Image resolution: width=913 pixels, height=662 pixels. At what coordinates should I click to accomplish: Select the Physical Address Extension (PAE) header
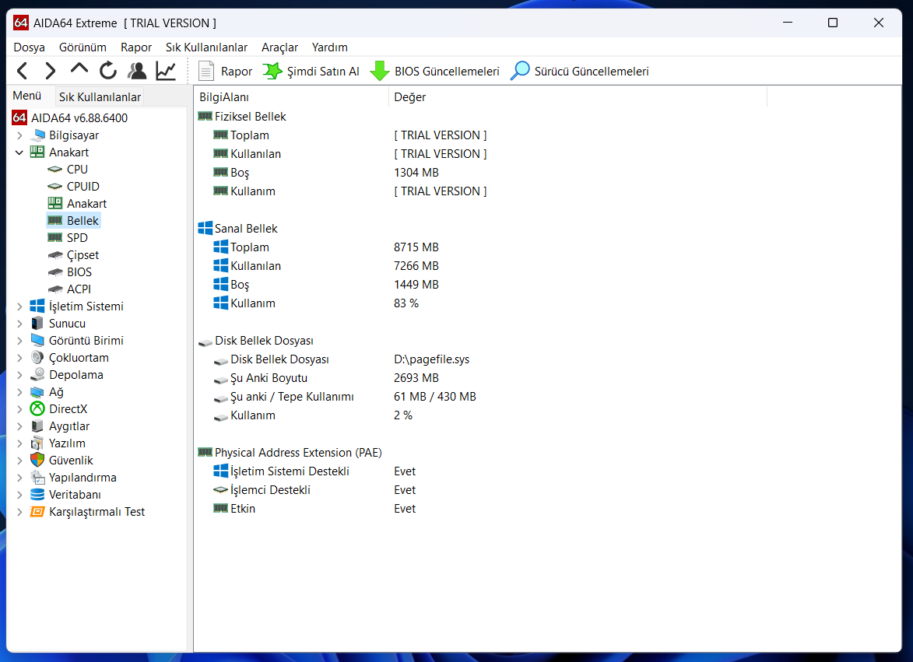click(298, 453)
